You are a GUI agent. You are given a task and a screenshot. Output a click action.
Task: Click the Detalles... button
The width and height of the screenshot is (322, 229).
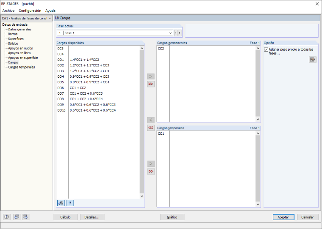[92, 217]
